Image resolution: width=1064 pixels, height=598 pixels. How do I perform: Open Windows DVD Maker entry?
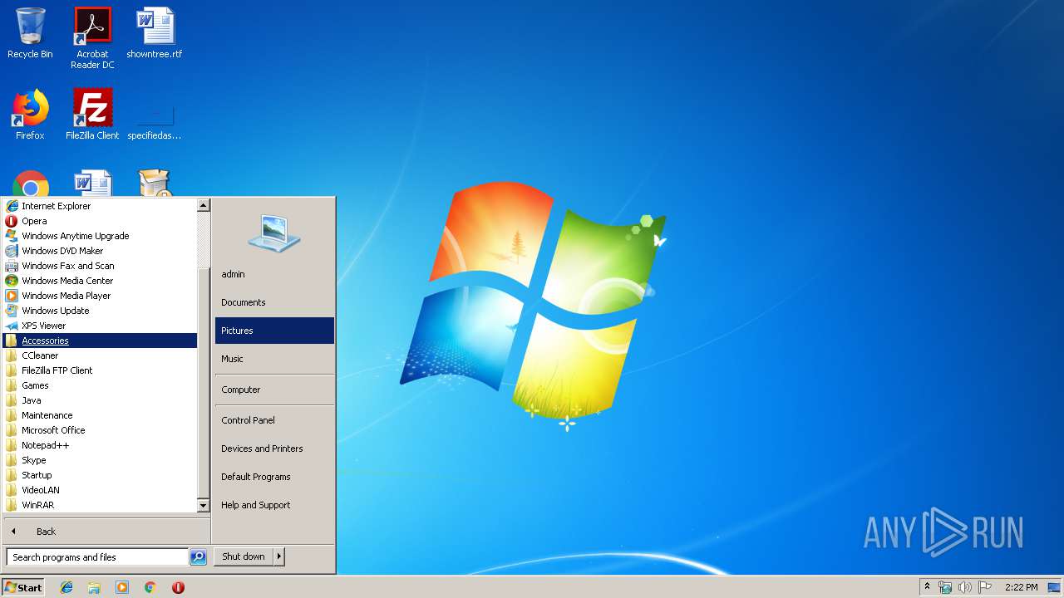click(x=100, y=251)
